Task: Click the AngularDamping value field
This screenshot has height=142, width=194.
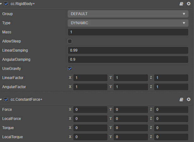Action: point(128,60)
